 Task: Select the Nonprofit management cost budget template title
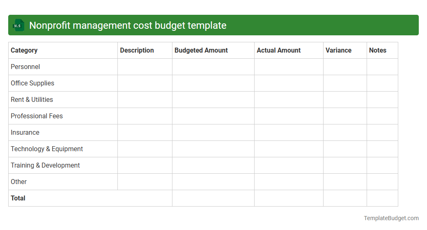pos(128,25)
